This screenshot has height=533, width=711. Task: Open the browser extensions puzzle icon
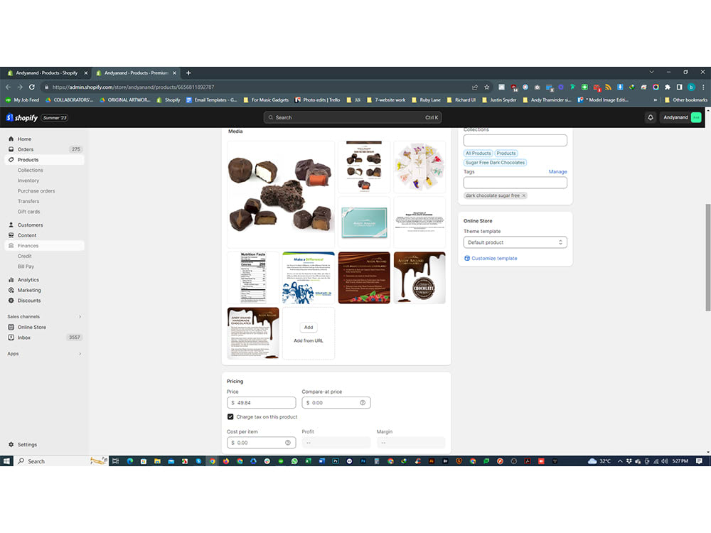coord(668,87)
